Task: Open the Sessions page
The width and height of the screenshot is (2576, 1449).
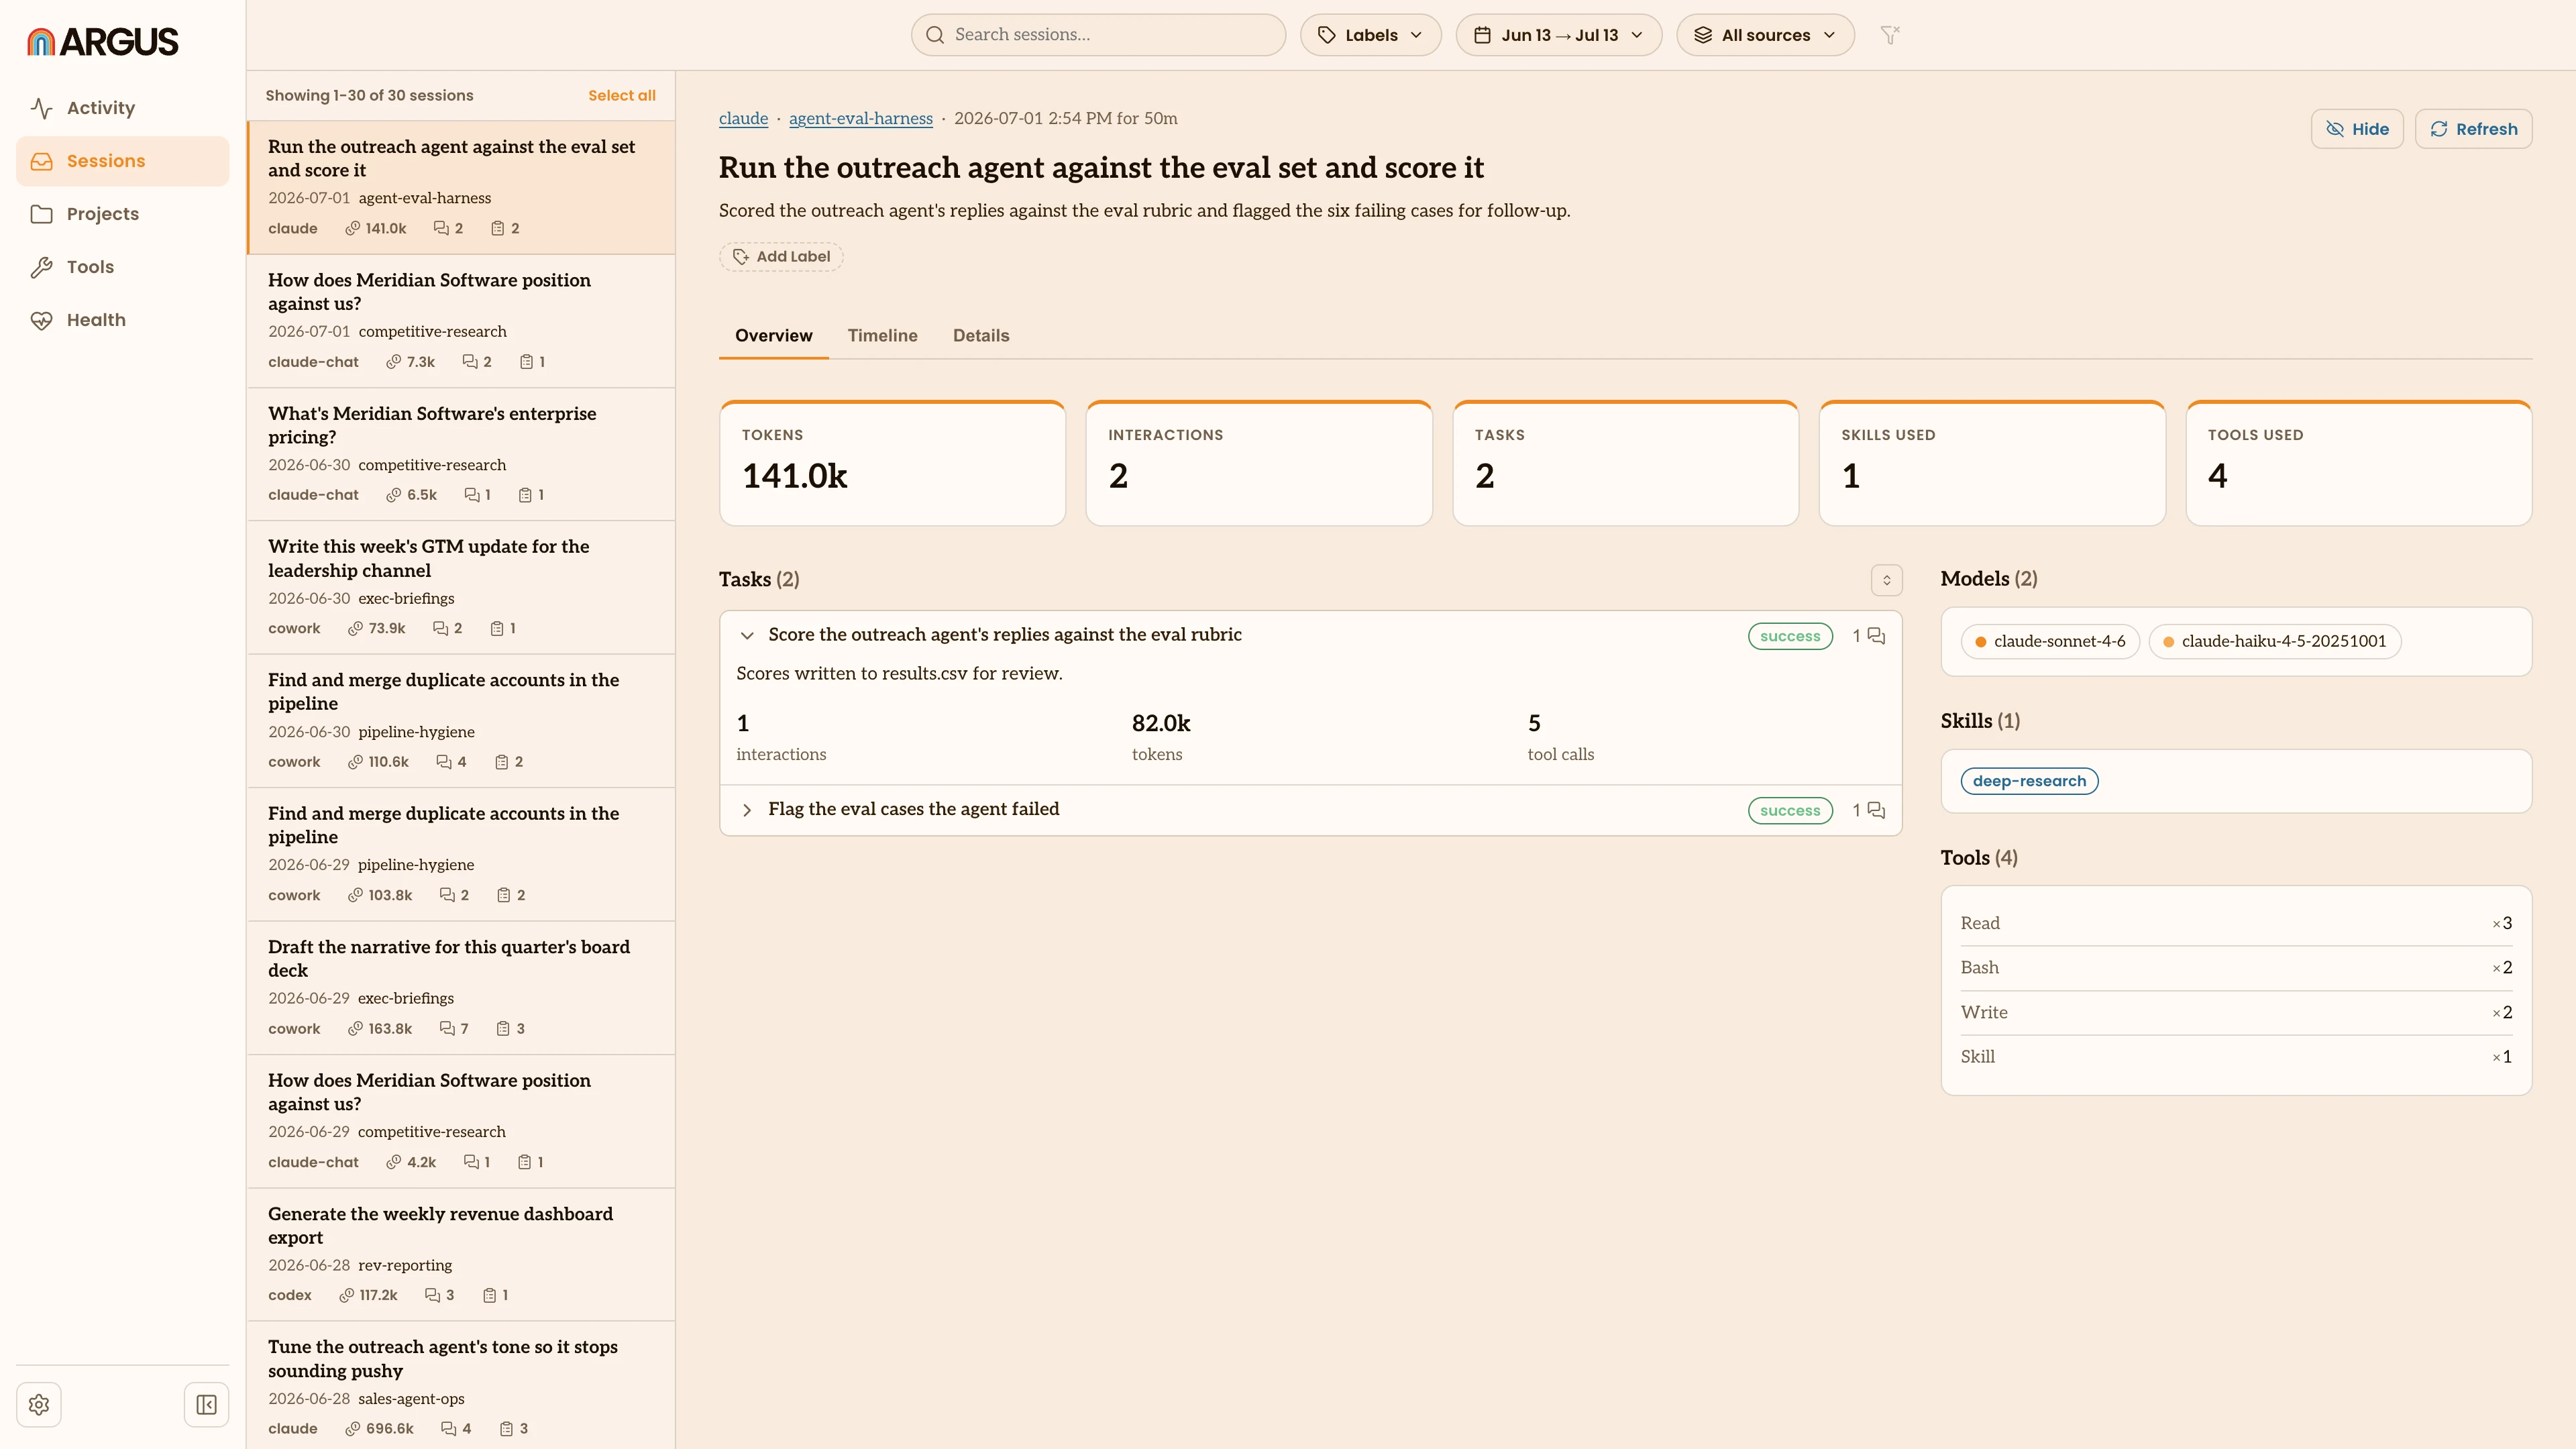Action: pos(122,161)
